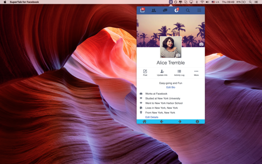Open the SuperTab for Facebook menu
The image size is (262, 164).
[24, 2]
